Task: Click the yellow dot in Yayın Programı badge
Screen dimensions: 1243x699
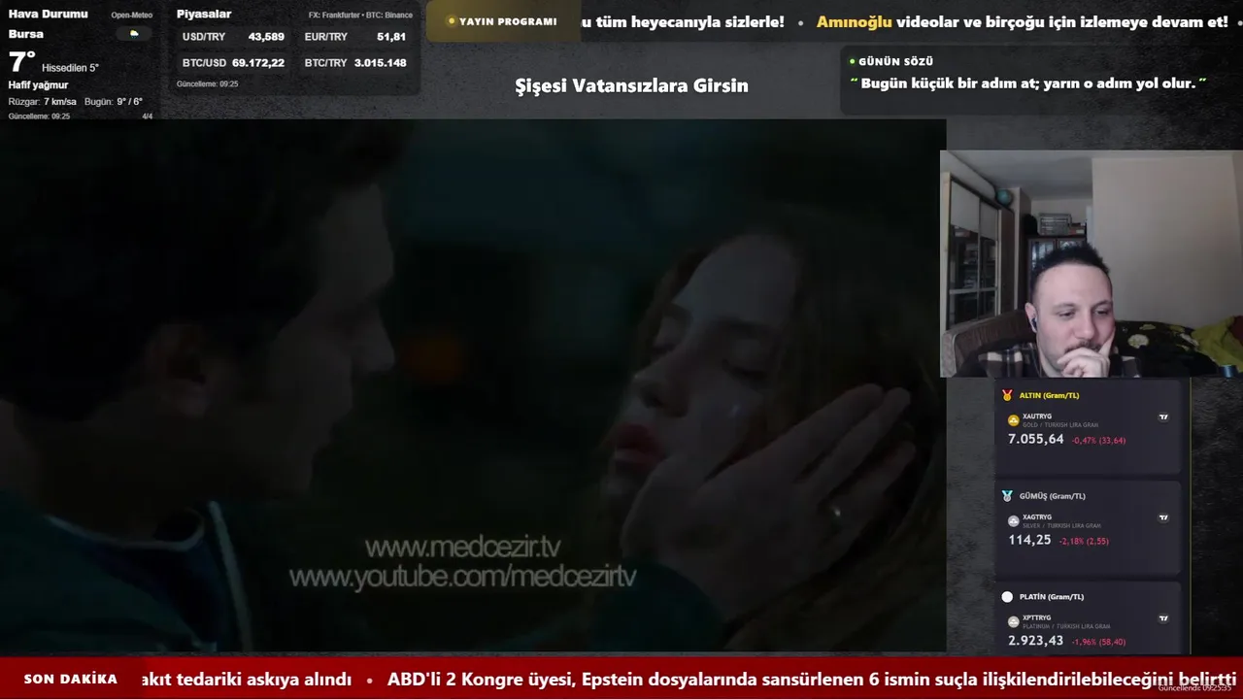Action: point(452,21)
